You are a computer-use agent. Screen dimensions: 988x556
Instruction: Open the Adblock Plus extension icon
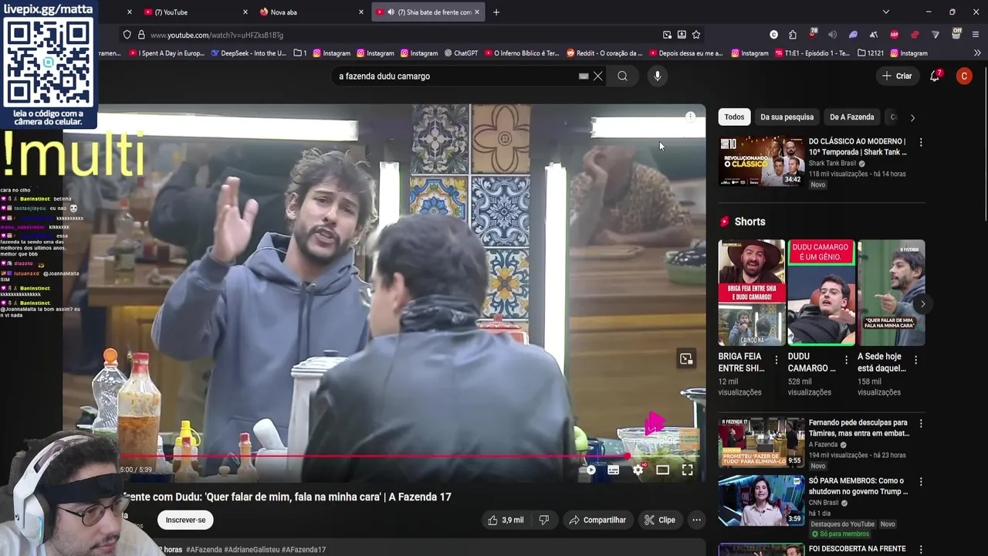click(x=895, y=35)
